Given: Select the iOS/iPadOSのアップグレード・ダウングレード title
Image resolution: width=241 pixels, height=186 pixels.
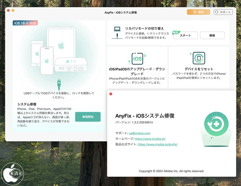Looking at the screenshot, I should (137, 71).
